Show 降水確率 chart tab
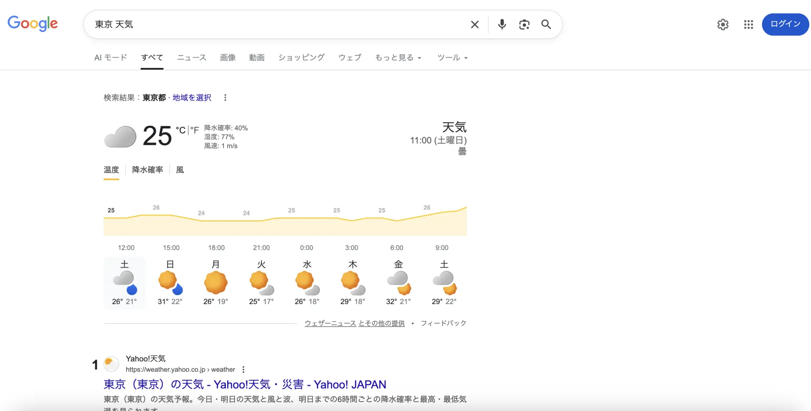Screen dimensions: 811x411 pyautogui.click(x=147, y=170)
